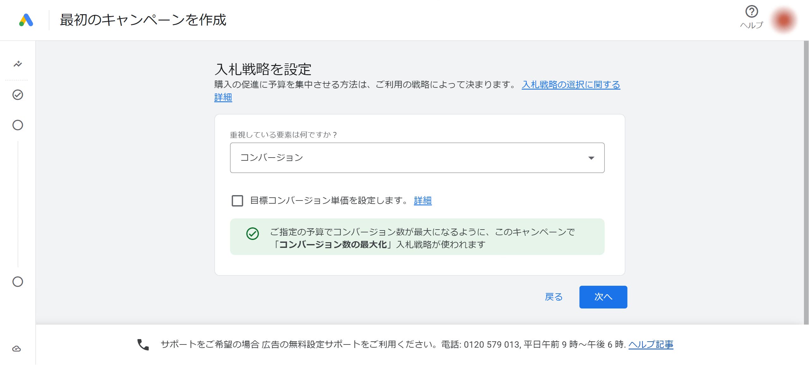The width and height of the screenshot is (809, 365).
Task: Click the dropdown arrow in the focus selector
Action: point(591,158)
